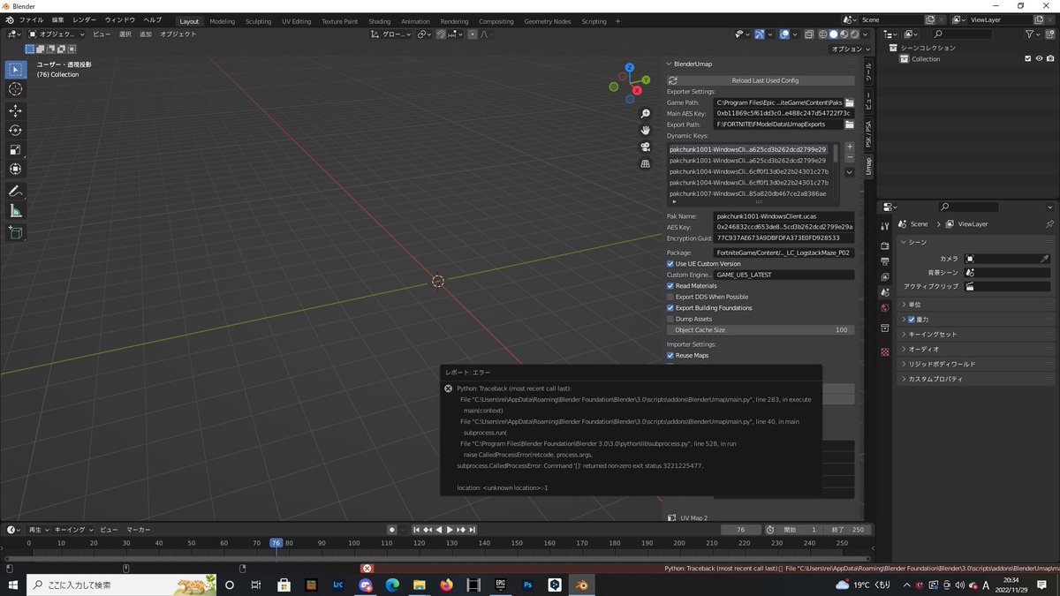1060x596 pixels.
Task: Click the Package path field
Action: [784, 253]
